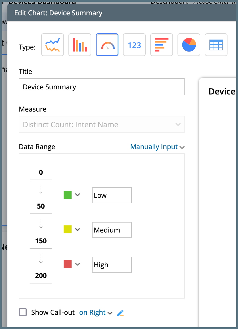
Task: Select the line chart type icon
Action: (x=53, y=45)
